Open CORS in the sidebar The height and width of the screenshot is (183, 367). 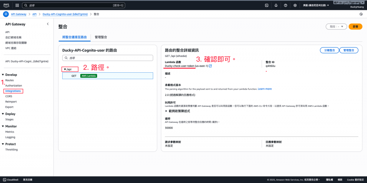(9, 96)
